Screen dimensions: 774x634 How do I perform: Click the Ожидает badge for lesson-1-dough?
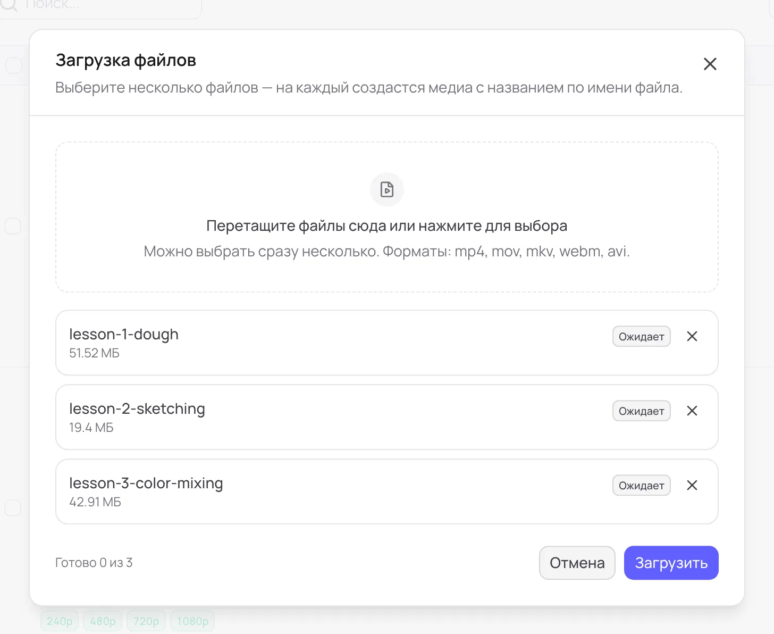[641, 337]
